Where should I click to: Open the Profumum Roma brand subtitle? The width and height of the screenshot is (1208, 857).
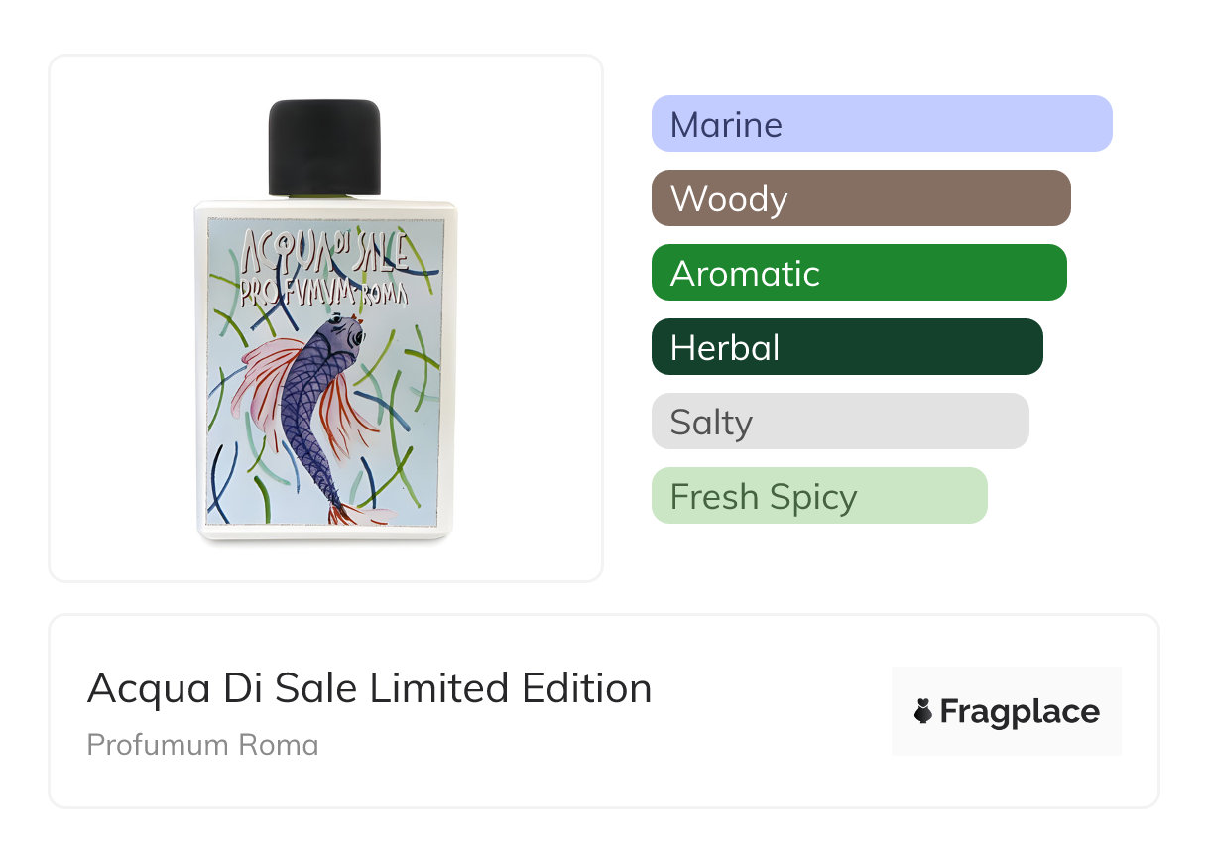click(x=202, y=745)
